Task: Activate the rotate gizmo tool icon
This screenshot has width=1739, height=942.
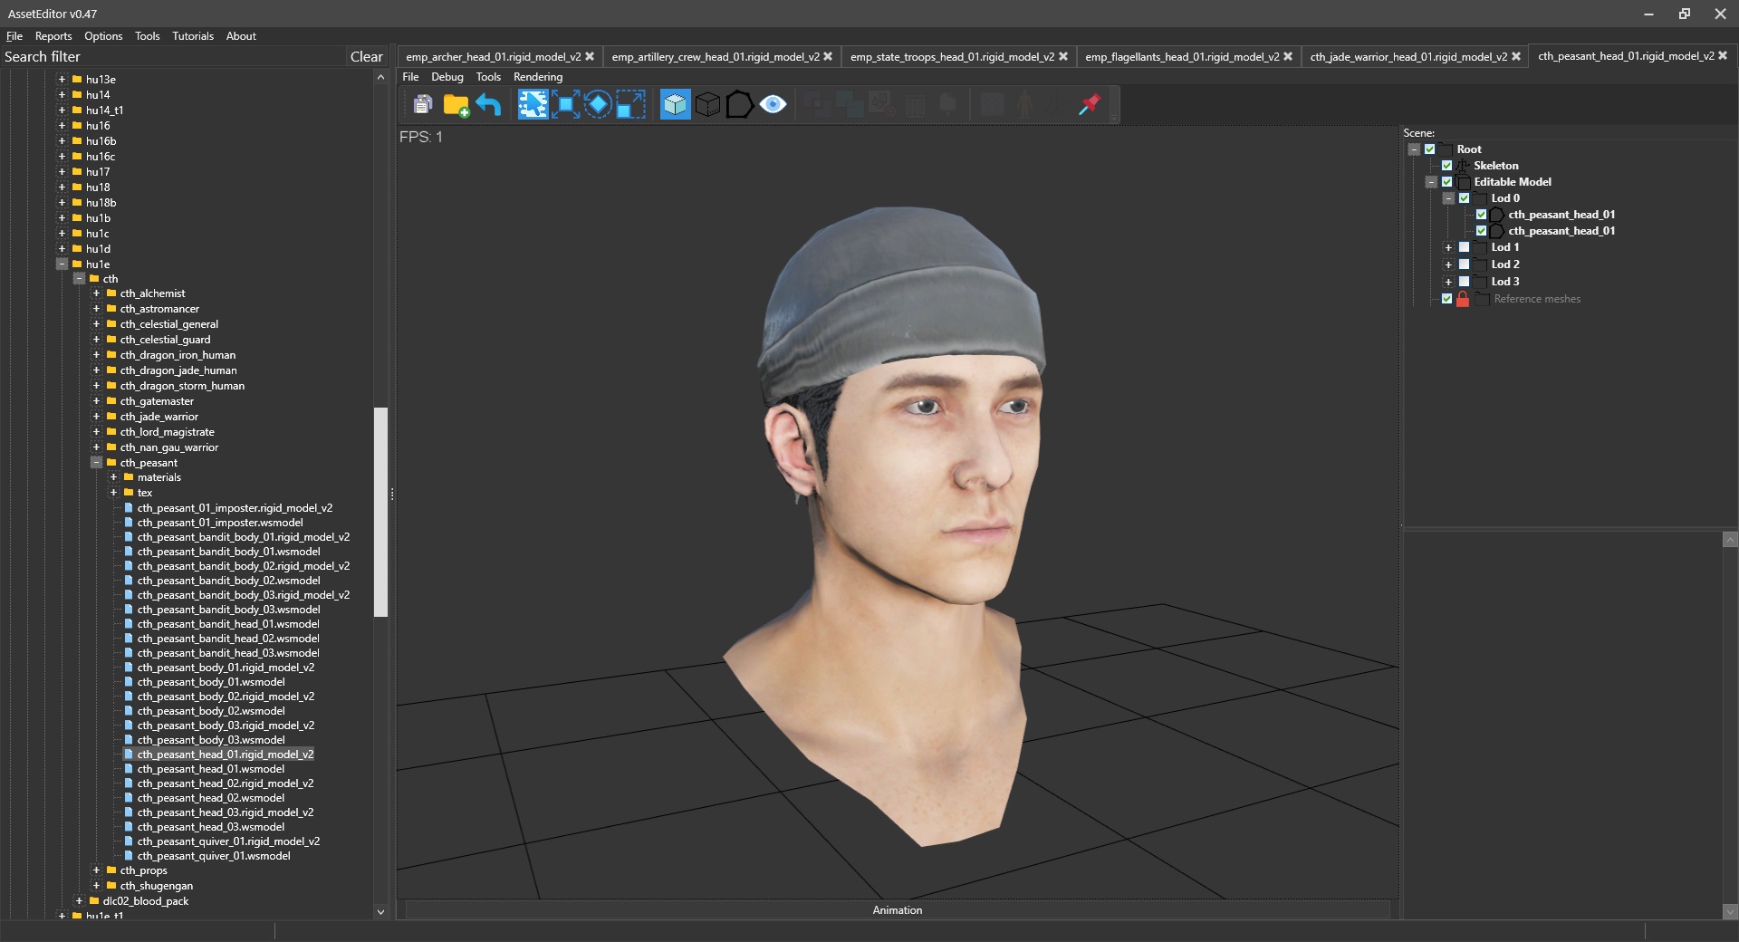Action: pos(598,105)
